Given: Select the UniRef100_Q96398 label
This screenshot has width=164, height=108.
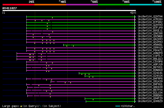Looking at the screenshot, I should point(150,33).
